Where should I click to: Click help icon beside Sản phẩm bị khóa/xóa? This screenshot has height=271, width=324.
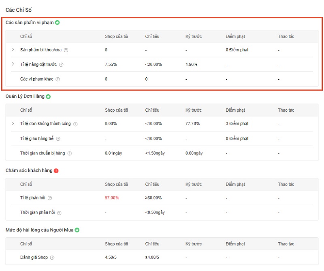(66, 50)
